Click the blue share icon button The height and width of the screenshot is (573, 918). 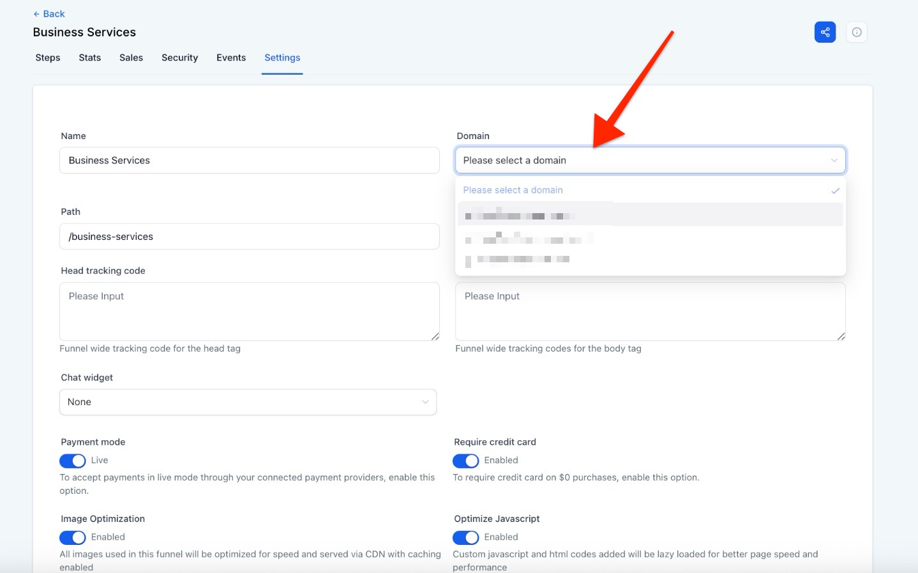(825, 32)
